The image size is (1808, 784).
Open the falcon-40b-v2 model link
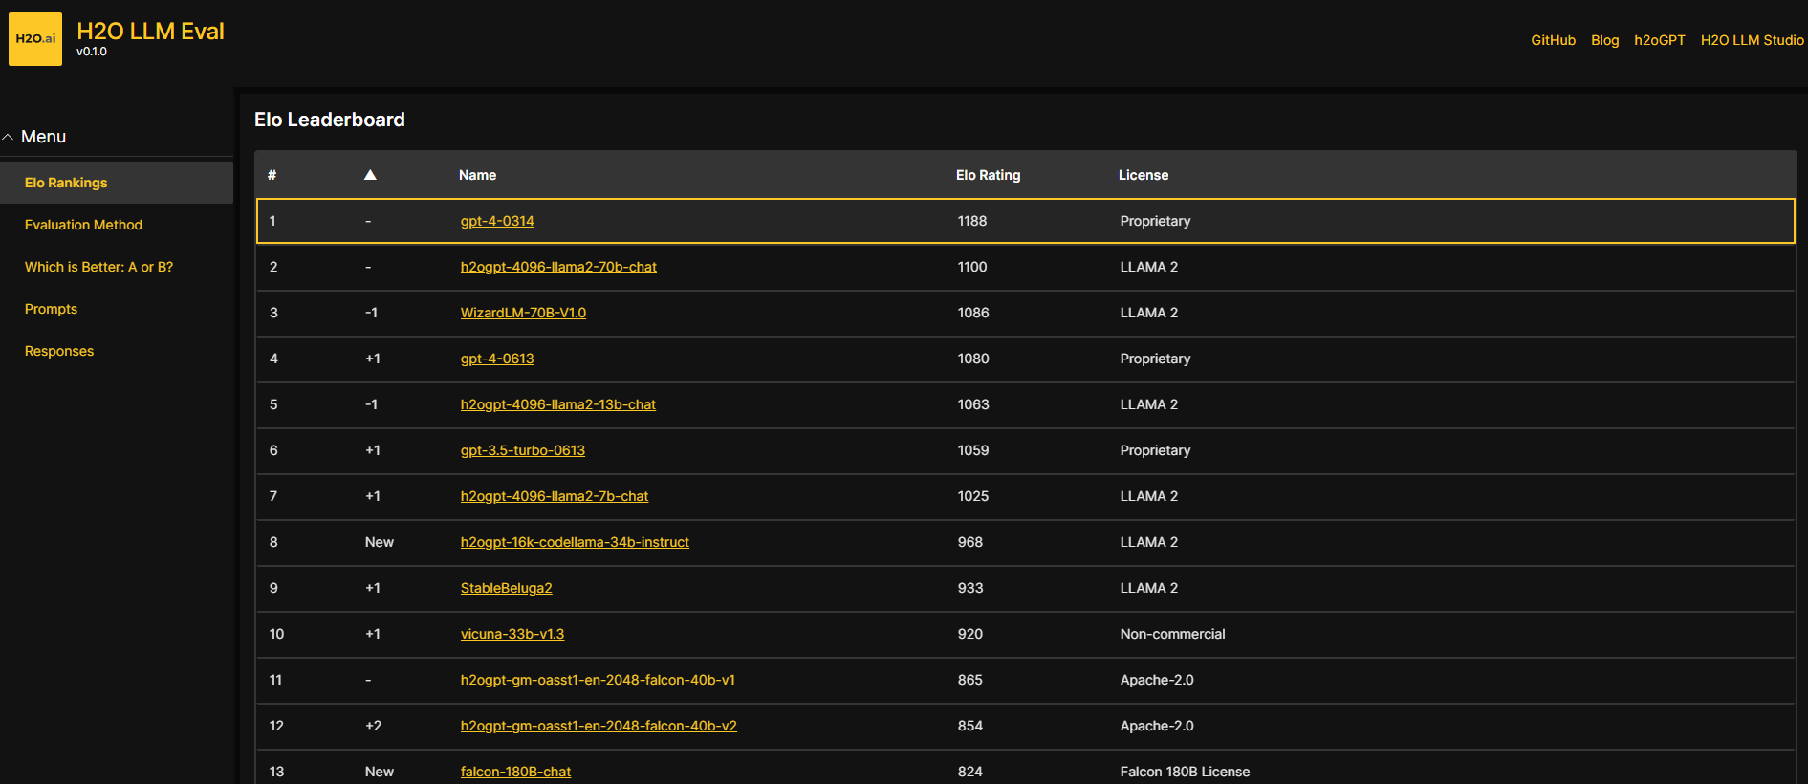599,726
